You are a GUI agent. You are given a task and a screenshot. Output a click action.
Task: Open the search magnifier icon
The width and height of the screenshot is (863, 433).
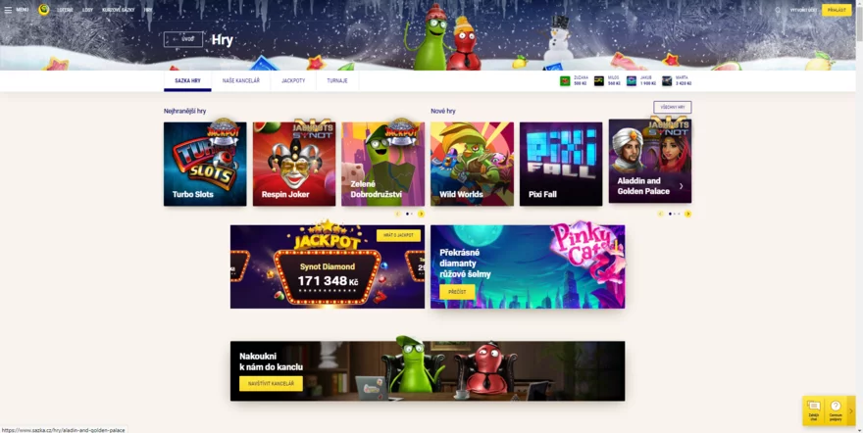coord(778,10)
